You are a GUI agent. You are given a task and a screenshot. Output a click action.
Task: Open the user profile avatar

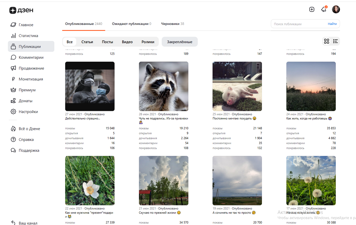pos(336,9)
